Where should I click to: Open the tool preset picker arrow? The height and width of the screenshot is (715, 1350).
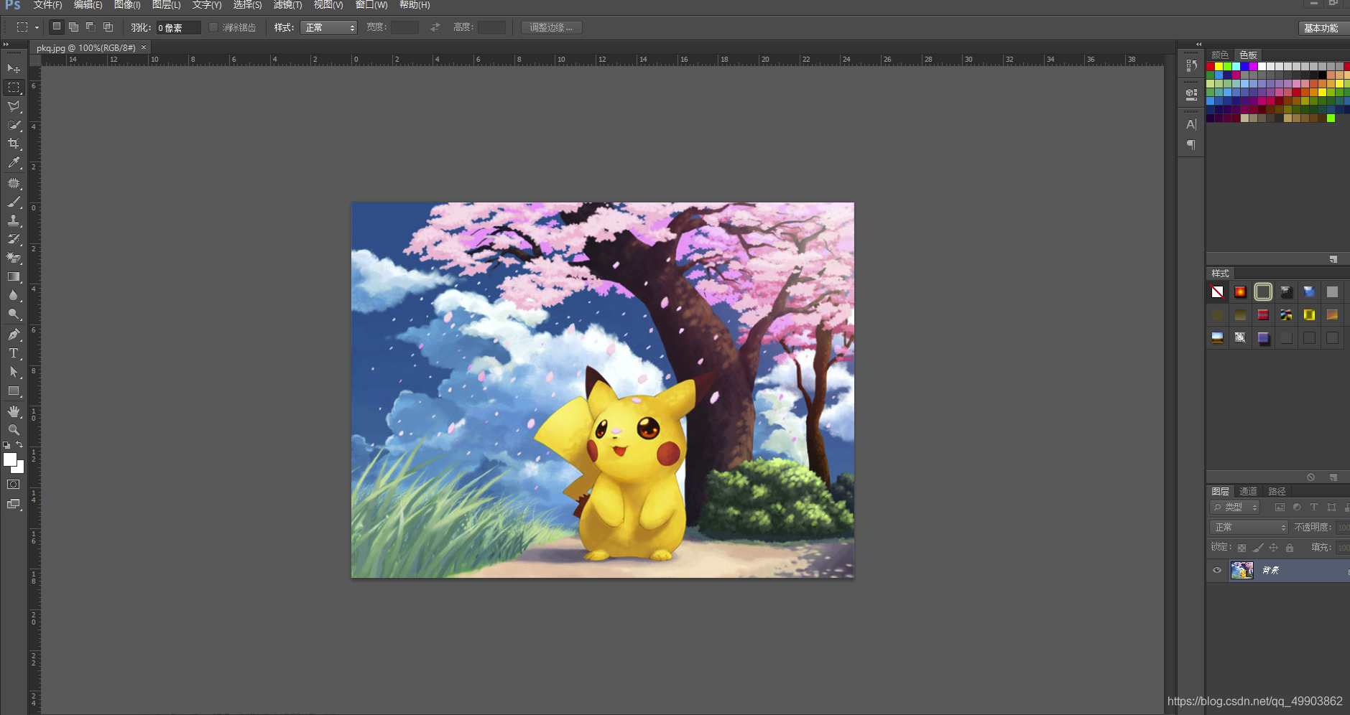37,28
